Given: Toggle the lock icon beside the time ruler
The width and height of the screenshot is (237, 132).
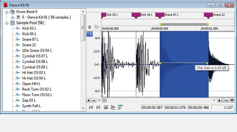Looking at the screenshot, I should click(90, 27).
